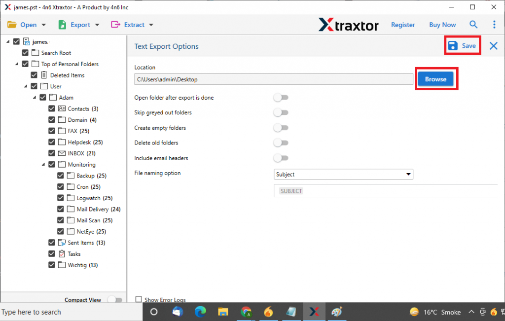Select the INBOX envelope icon
Image resolution: width=505 pixels, height=321 pixels.
coord(62,153)
